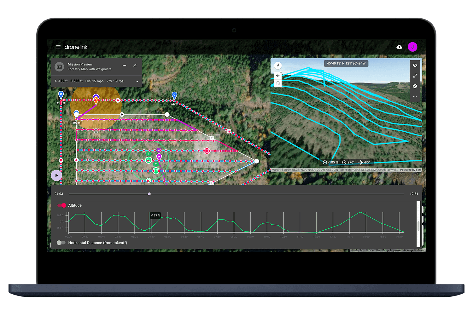473x315 pixels.
Task: Enable the Horizontal Distance (from takeoff) toggle
Action: coord(61,243)
